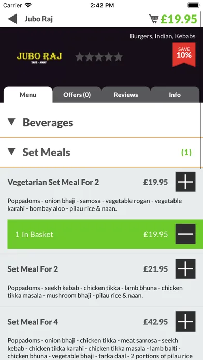Screen dimensions: 203x360
Task: Select the Menu tab
Action: pyautogui.click(x=28, y=95)
